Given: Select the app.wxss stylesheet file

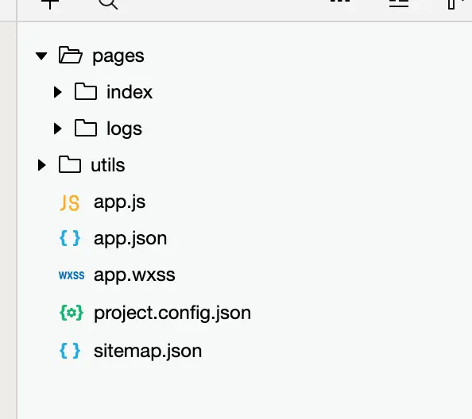Looking at the screenshot, I should pyautogui.click(x=134, y=275).
